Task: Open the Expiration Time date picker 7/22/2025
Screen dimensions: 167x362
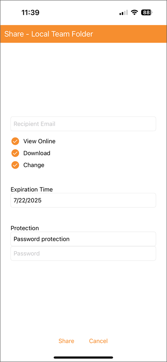Action: click(83, 200)
